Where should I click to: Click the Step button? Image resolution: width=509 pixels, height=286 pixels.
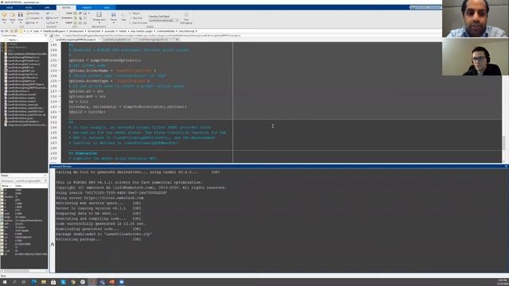click(123, 17)
